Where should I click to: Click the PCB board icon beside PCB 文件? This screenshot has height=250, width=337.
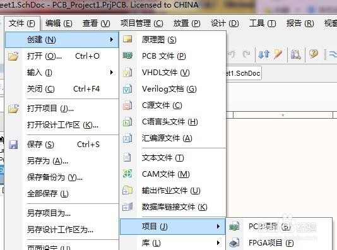(127, 56)
